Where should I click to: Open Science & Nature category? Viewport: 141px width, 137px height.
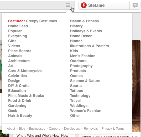tap(85, 81)
